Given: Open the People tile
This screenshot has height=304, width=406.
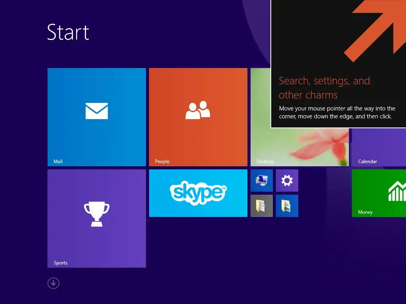Looking at the screenshot, I should pos(198,117).
